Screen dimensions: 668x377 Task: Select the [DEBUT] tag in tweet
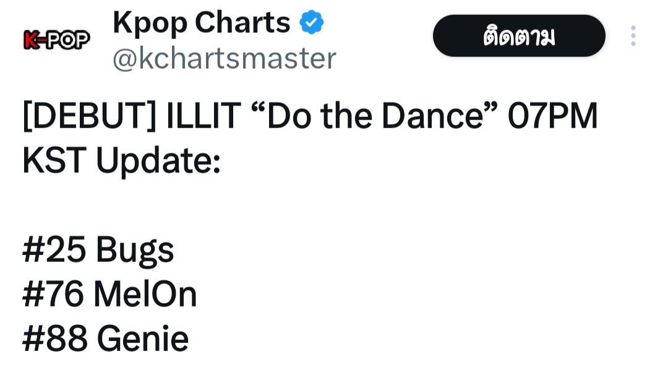click(90, 116)
